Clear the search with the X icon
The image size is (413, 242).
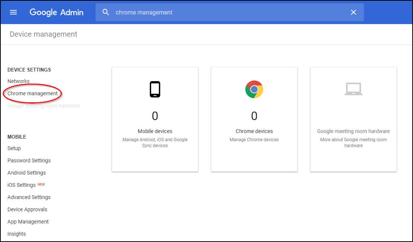[354, 12]
